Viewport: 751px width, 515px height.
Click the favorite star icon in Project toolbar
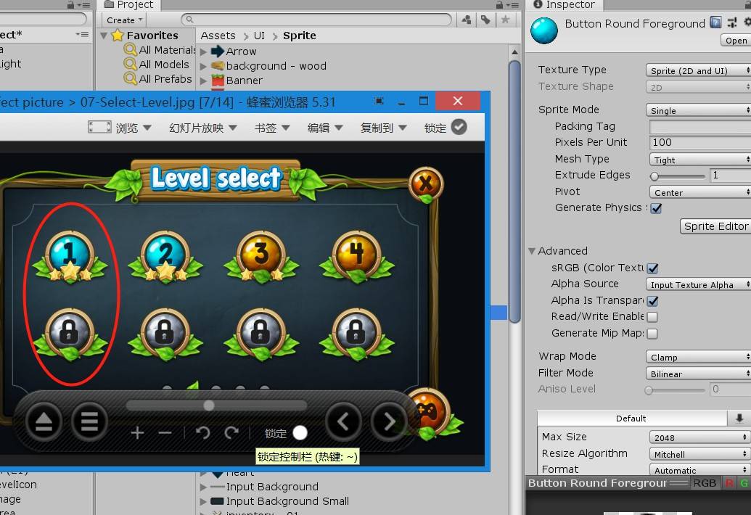(505, 20)
